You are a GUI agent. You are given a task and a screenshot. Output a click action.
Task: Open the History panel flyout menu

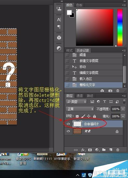124,50
